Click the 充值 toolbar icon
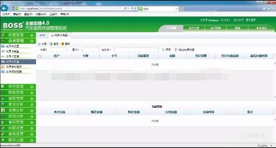The image size is (276, 148). (x=39, y=44)
